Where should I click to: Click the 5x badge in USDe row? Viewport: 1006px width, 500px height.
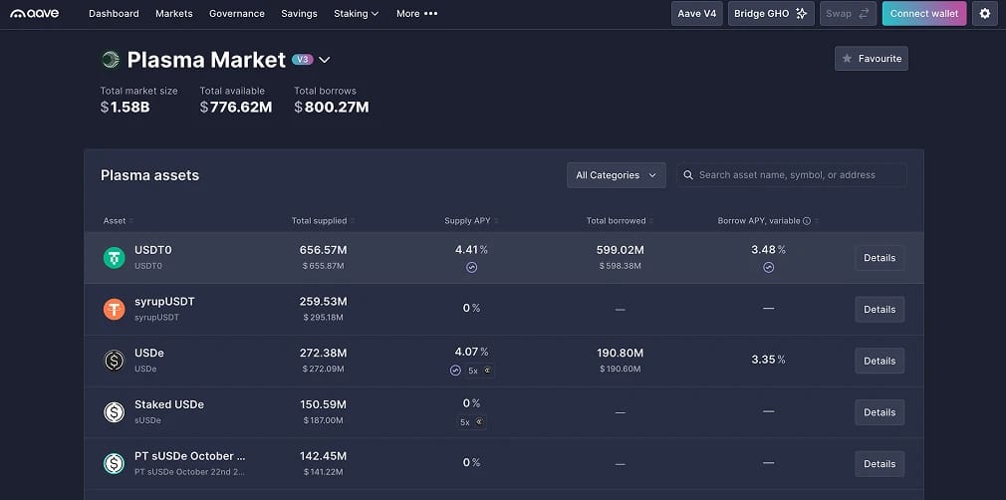point(479,371)
